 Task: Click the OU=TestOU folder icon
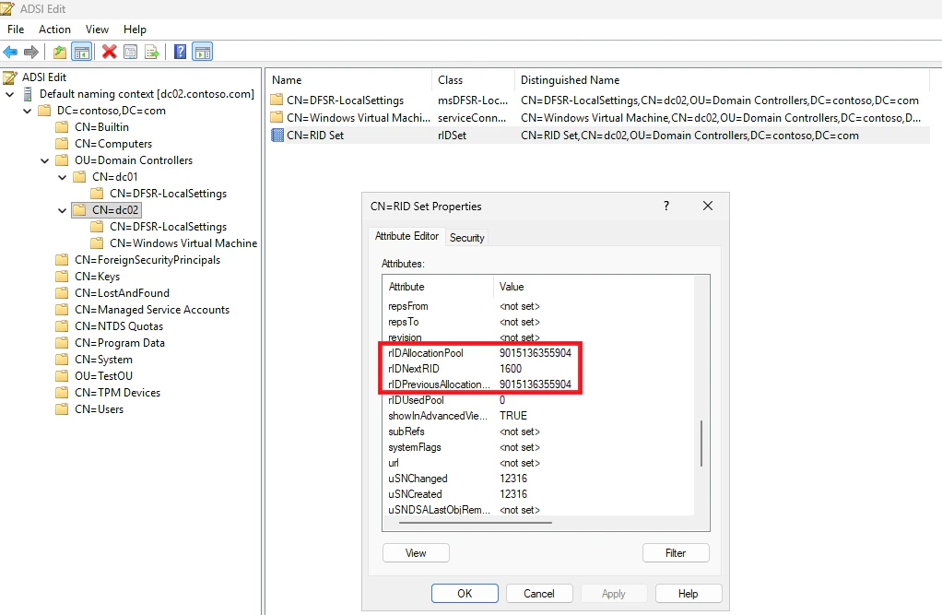[62, 376]
